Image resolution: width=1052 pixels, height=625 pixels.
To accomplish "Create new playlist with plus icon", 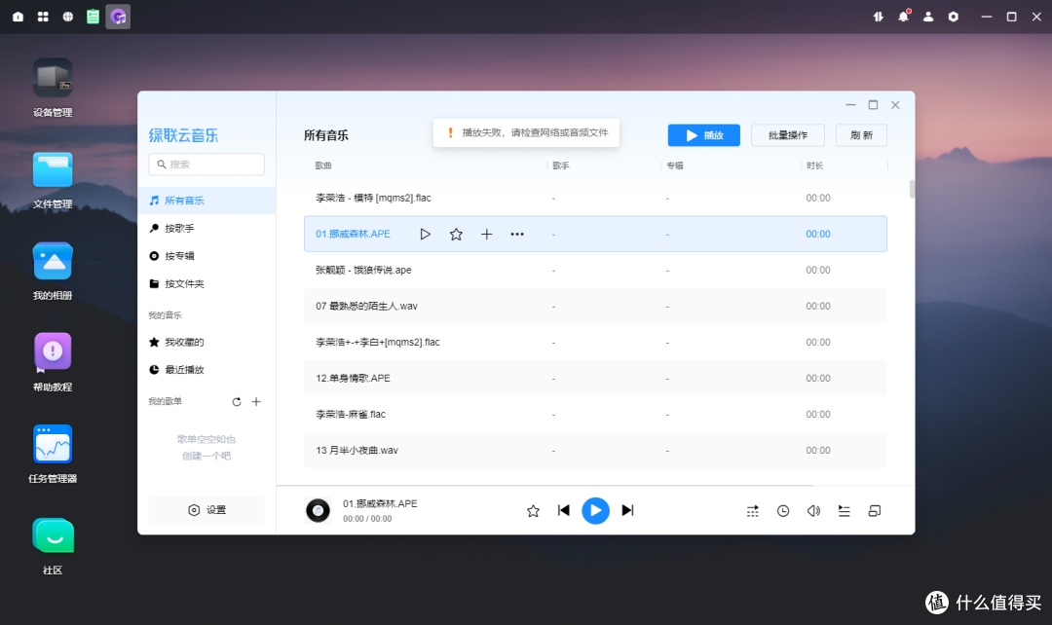I will 256,402.
